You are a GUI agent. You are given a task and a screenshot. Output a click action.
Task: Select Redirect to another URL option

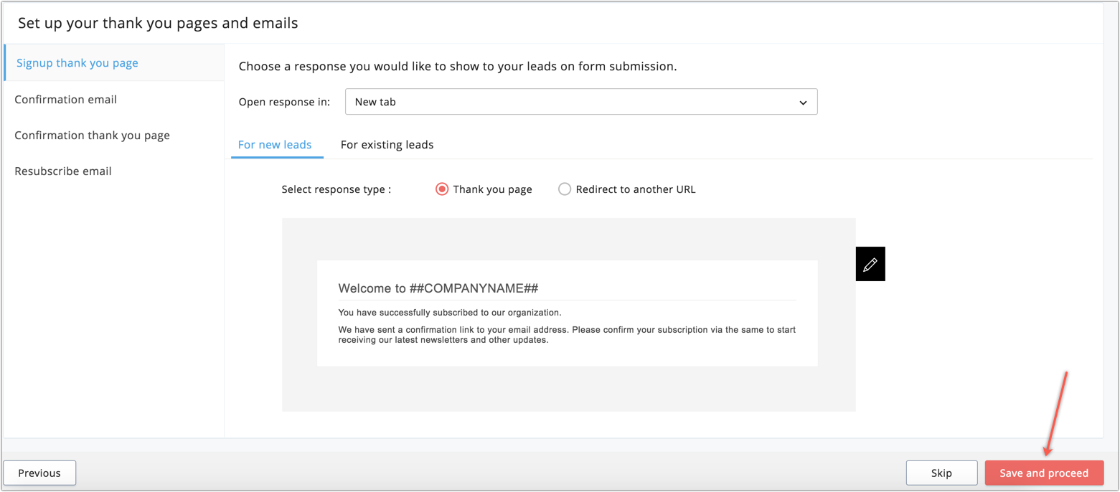565,189
